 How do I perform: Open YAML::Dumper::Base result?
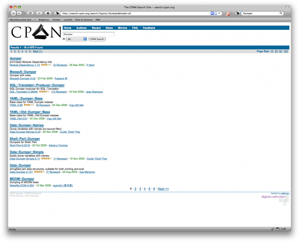[x=26, y=99]
